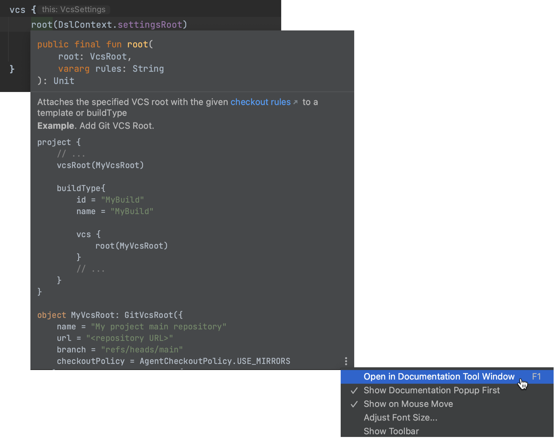This screenshot has width=557, height=439.
Task: Click the 'this: VcsSettings' inlay hint
Action: pyautogui.click(x=74, y=9)
